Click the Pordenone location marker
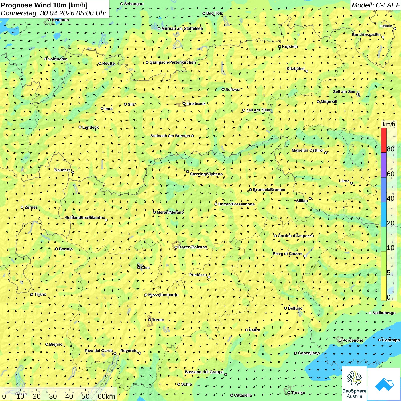401x401 pixels. (340, 340)
